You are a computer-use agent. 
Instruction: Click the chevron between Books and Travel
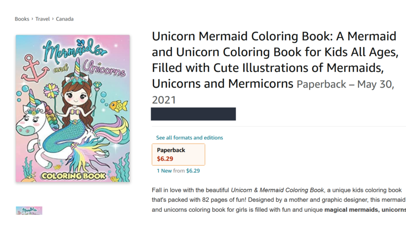32,19
